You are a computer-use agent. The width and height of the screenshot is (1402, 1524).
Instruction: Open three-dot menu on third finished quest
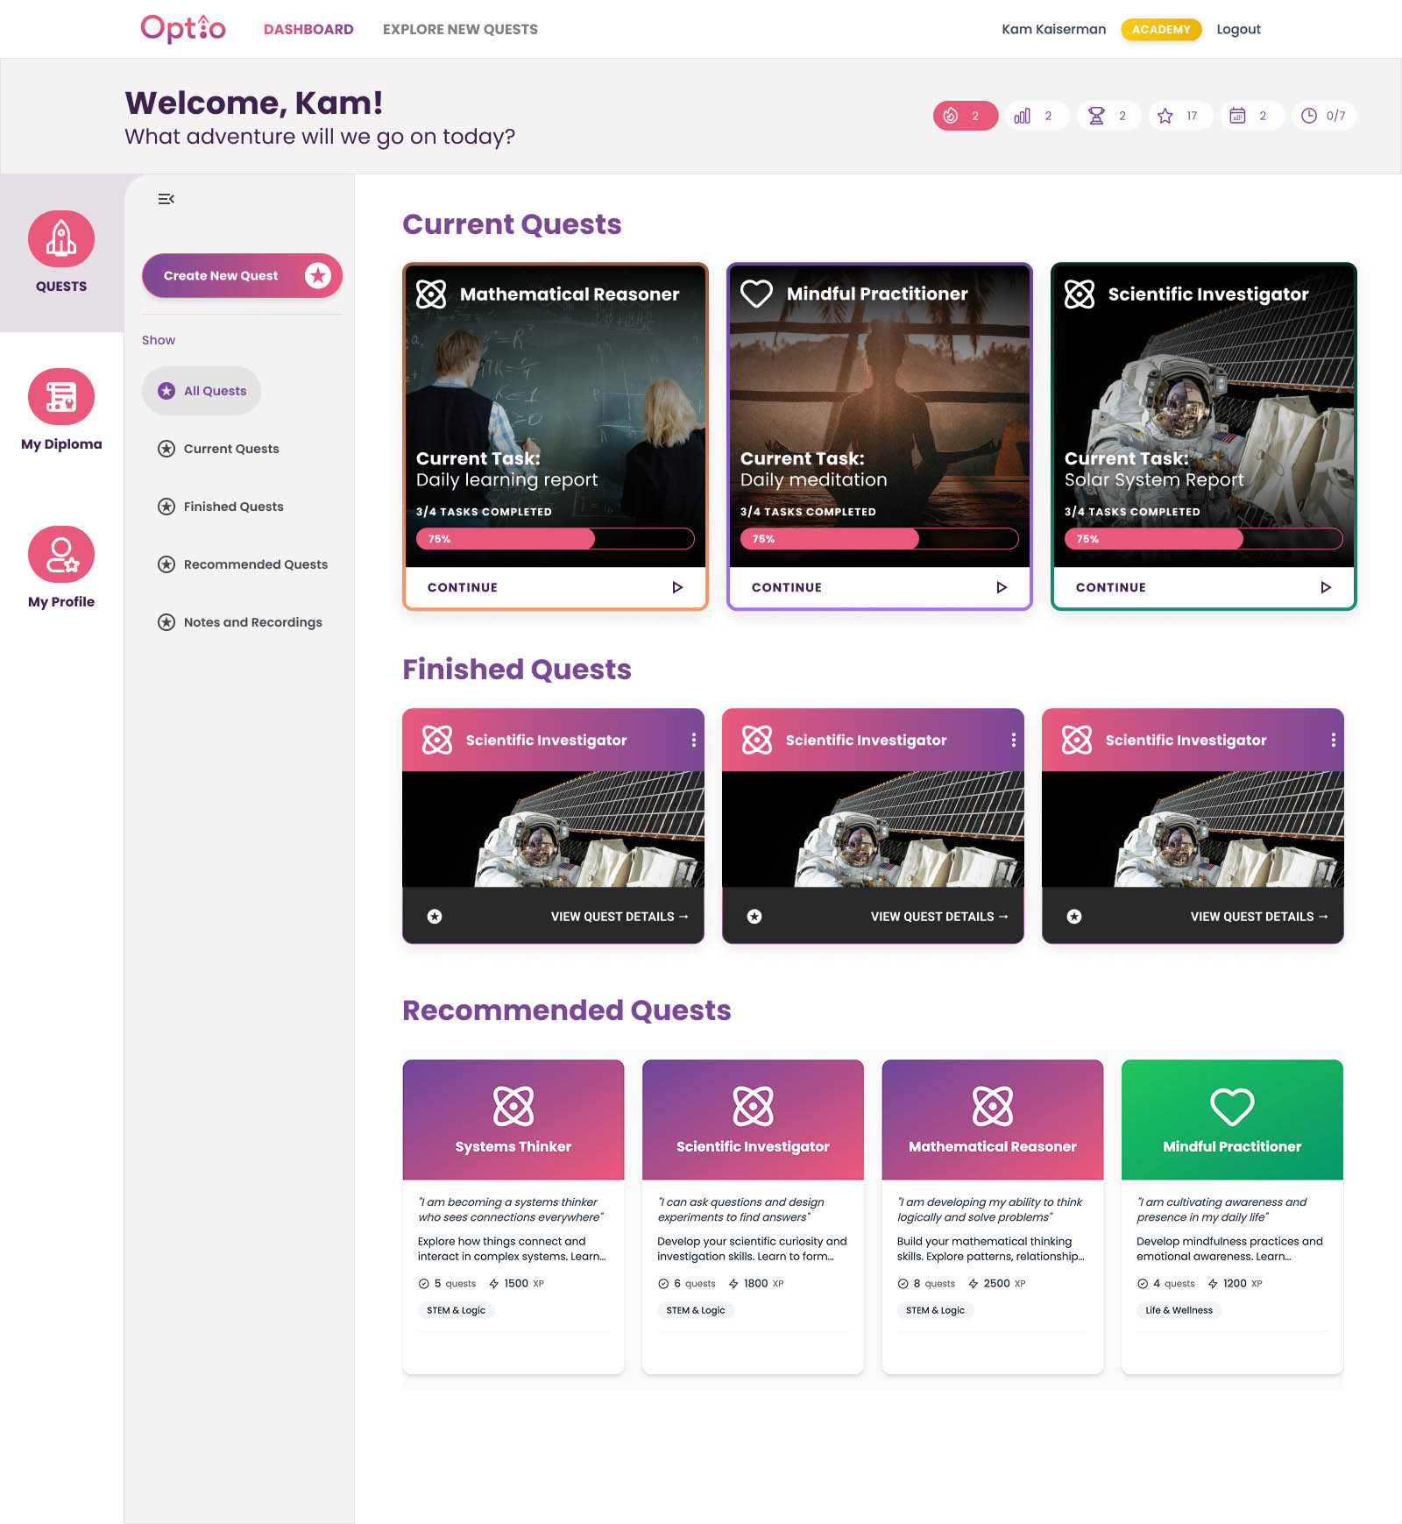click(x=1333, y=741)
